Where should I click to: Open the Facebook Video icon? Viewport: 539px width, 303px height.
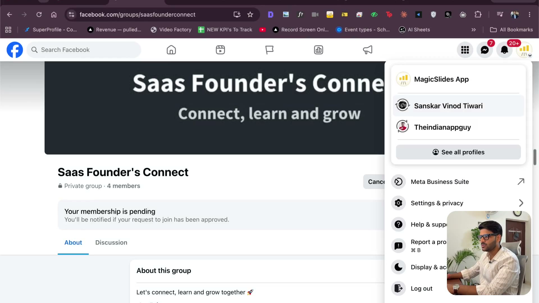pyautogui.click(x=220, y=50)
